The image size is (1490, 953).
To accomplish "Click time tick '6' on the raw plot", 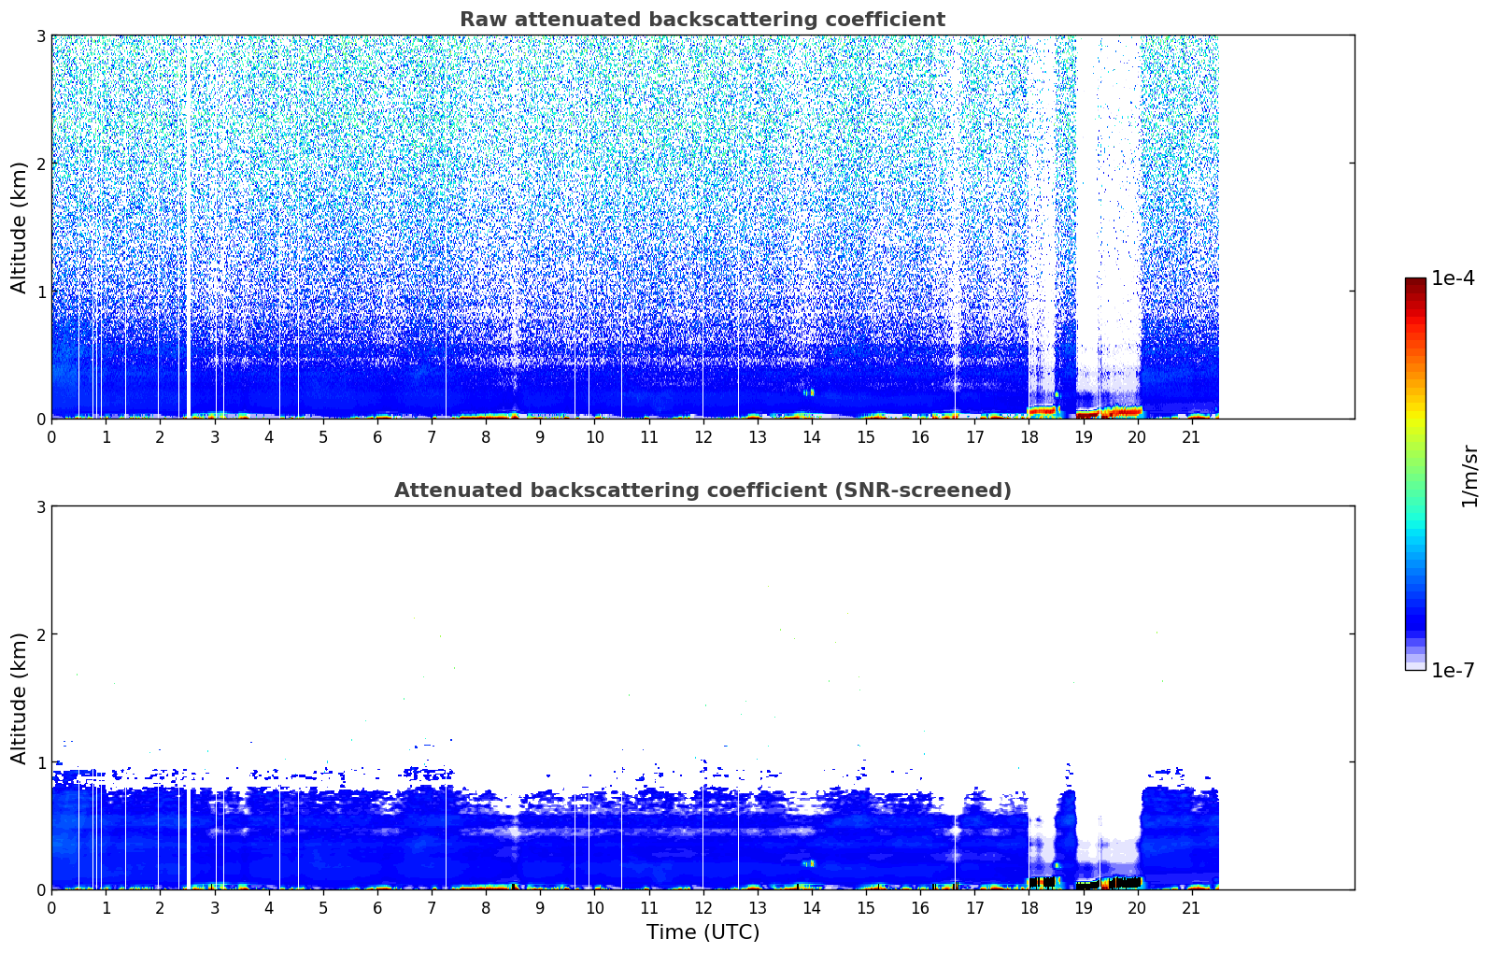I will click(377, 436).
